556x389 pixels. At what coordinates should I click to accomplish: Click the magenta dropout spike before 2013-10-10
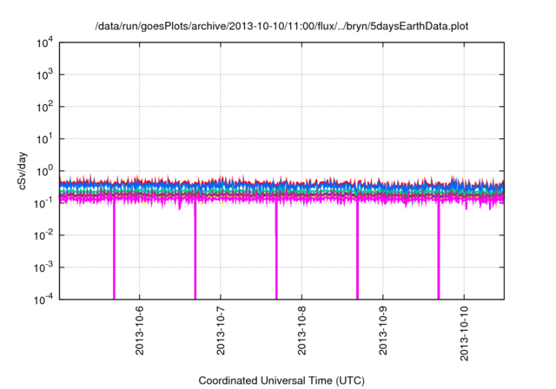click(439, 252)
